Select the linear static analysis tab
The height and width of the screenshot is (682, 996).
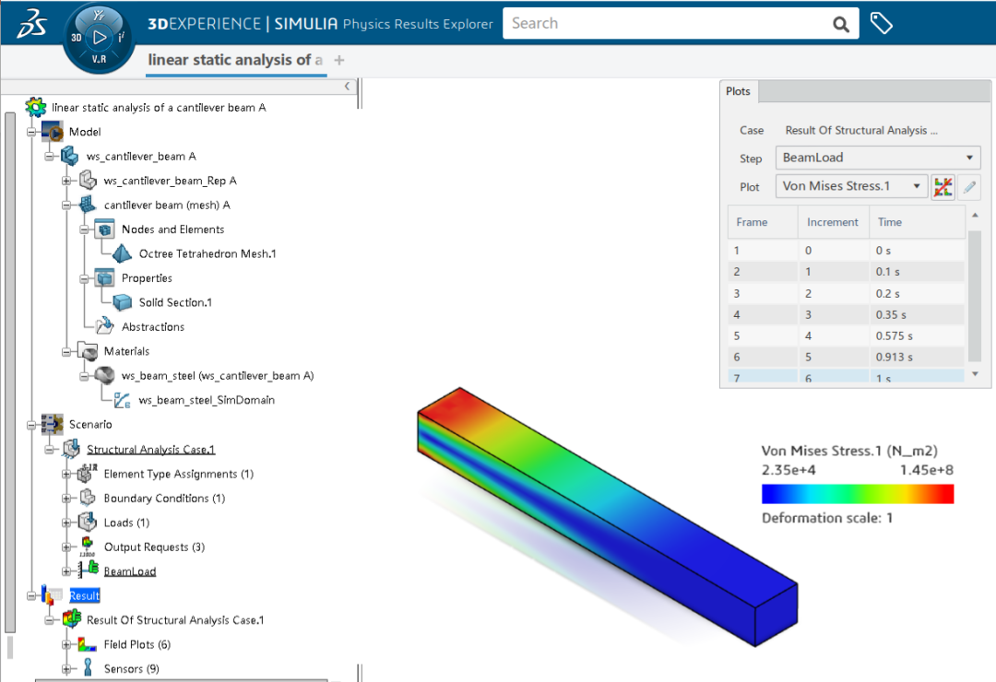(x=235, y=60)
